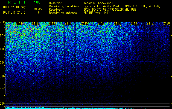
Task: Click the 0.8 kHz axis label
Action: tap(2, 76)
